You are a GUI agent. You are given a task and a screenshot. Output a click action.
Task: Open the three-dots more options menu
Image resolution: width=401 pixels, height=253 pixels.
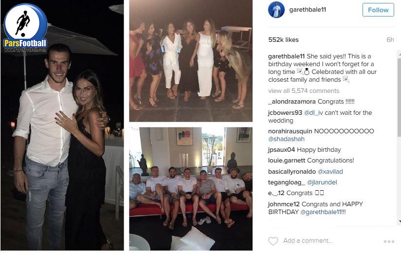pos(389,241)
